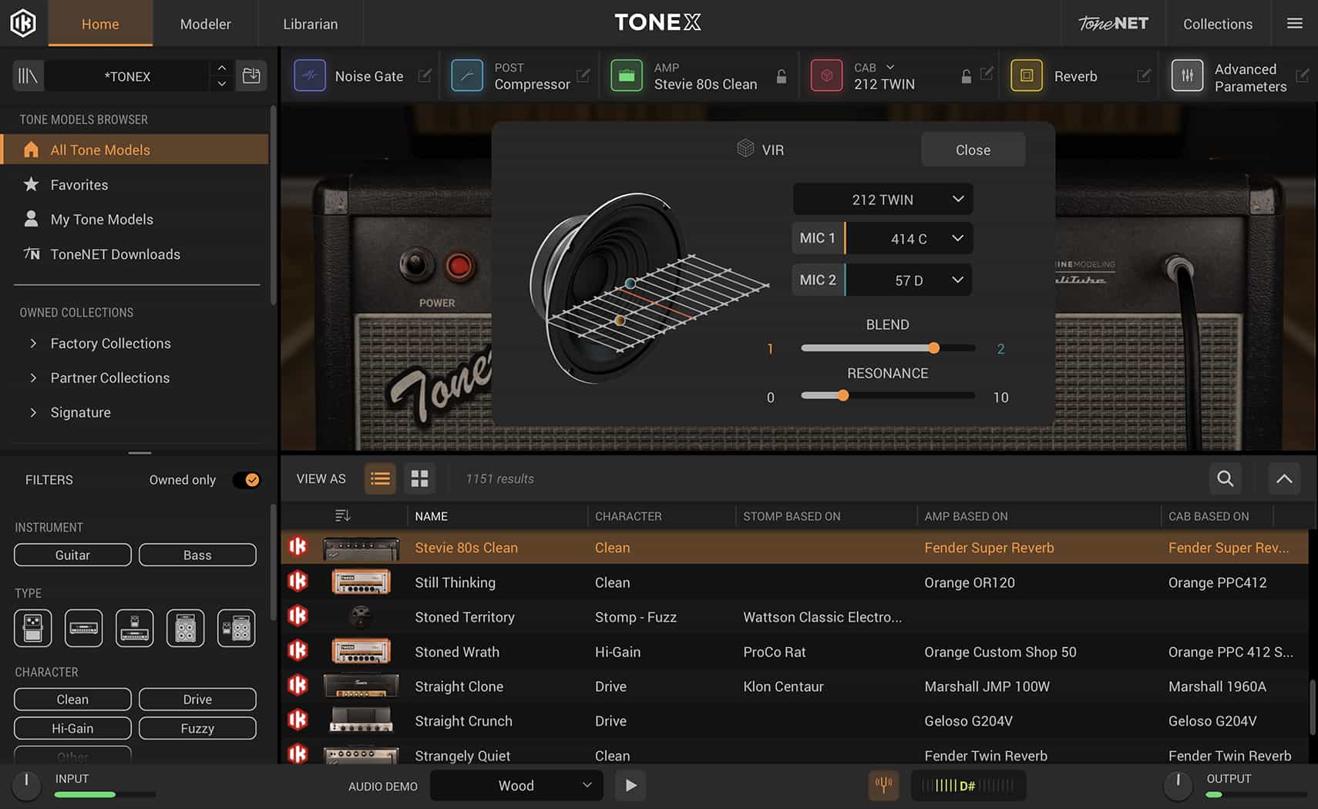
Task: Toggle the CAB lock
Action: (x=966, y=76)
